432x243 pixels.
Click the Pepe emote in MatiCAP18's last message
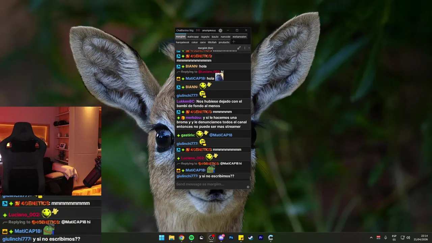click(211, 169)
